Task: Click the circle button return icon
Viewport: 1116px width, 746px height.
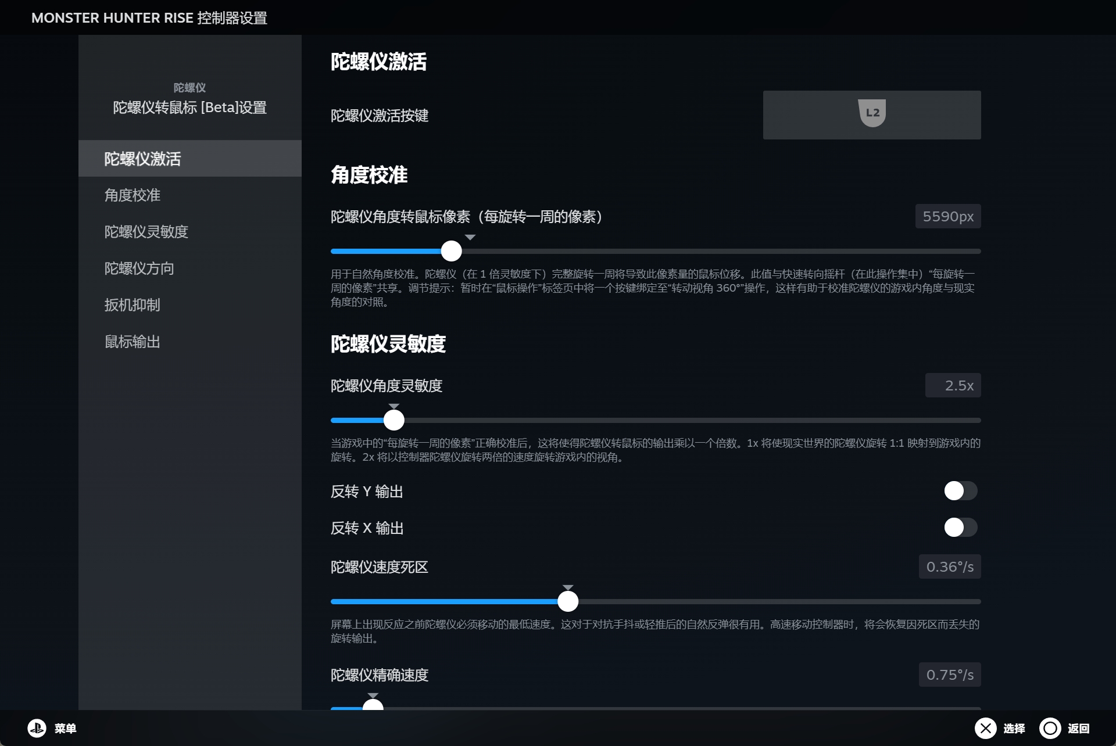Action: [x=1050, y=728]
